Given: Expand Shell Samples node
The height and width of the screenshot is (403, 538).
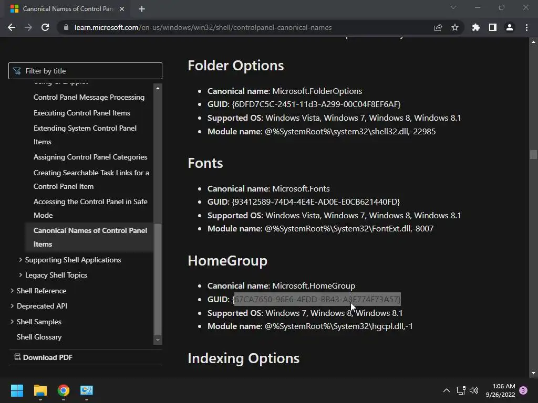Looking at the screenshot, I should point(12,322).
